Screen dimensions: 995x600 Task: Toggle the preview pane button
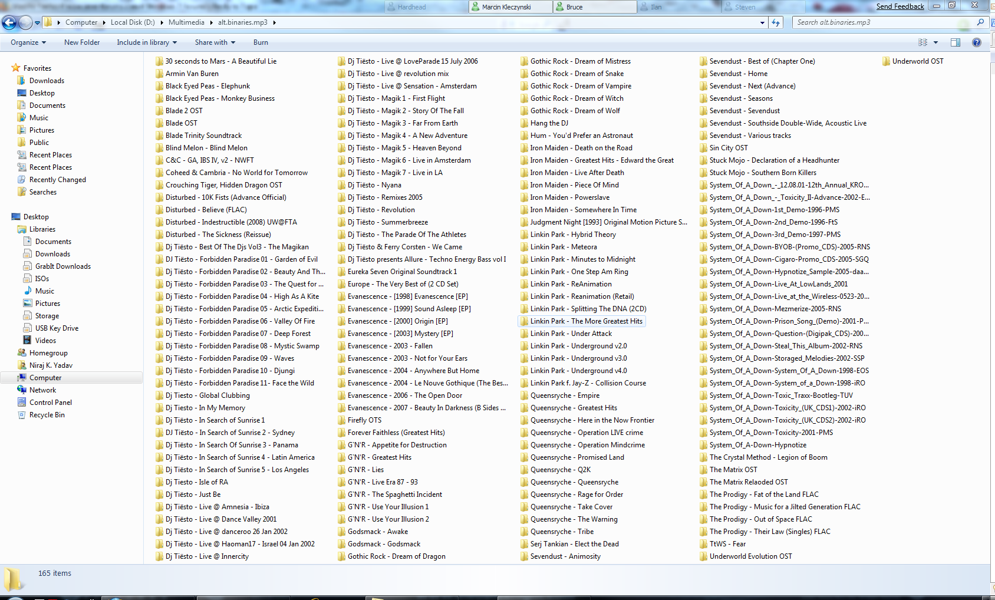point(956,42)
